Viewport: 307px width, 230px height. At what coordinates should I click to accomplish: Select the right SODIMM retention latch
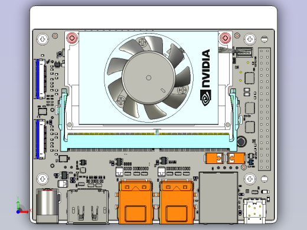[234, 115]
